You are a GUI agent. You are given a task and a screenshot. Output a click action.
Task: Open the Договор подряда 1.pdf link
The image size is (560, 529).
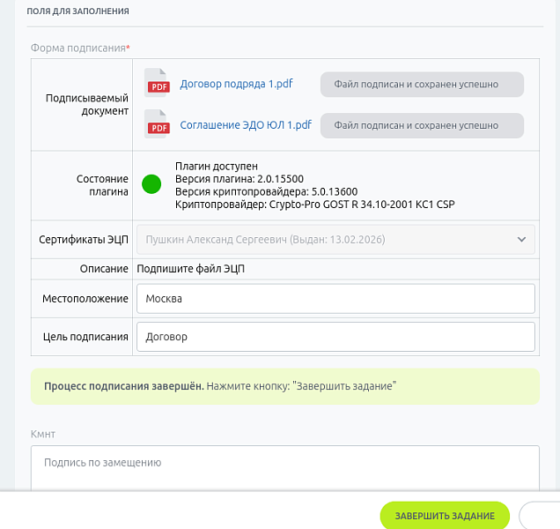[236, 84]
